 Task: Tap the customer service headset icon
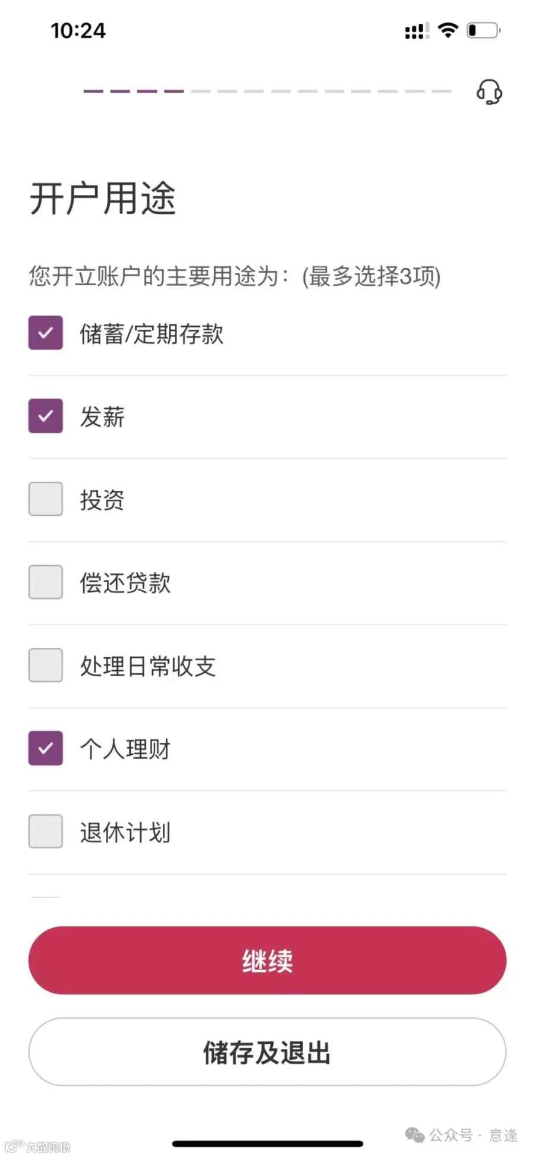click(489, 92)
